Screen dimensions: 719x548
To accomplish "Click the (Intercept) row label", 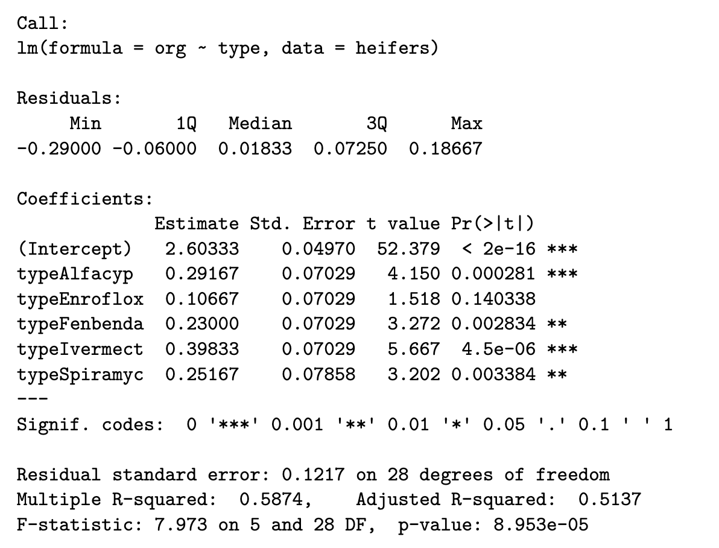I will 74,249.
